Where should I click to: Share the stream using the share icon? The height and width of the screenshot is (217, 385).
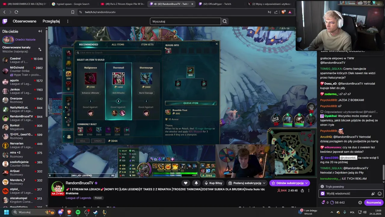click(x=302, y=190)
